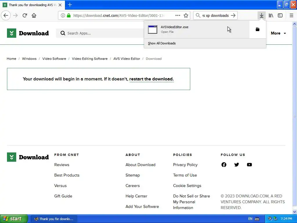Click the system tray clock

point(286,219)
